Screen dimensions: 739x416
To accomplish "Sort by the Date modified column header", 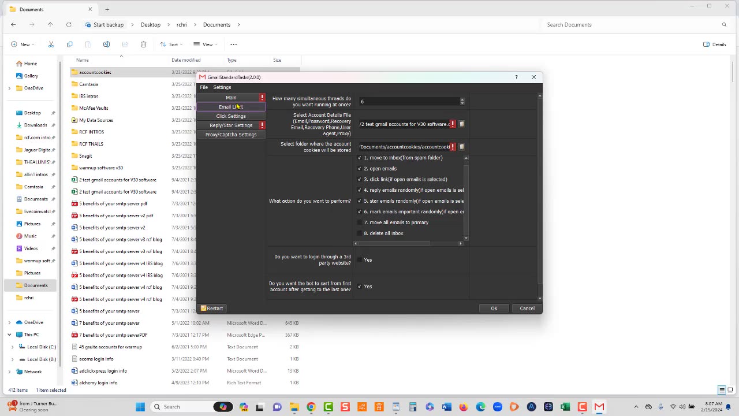I will (x=186, y=60).
